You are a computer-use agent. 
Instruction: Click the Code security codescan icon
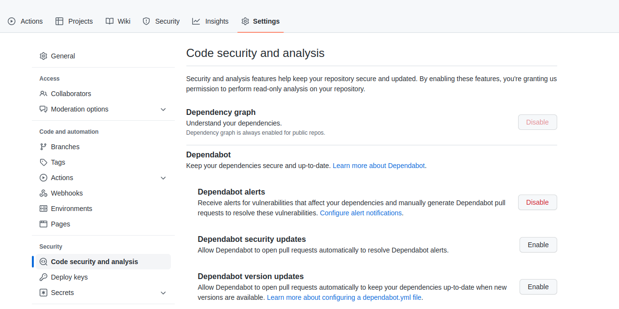click(43, 262)
